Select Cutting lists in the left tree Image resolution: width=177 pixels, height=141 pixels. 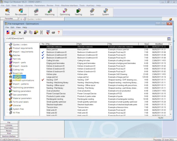click(x=18, y=70)
